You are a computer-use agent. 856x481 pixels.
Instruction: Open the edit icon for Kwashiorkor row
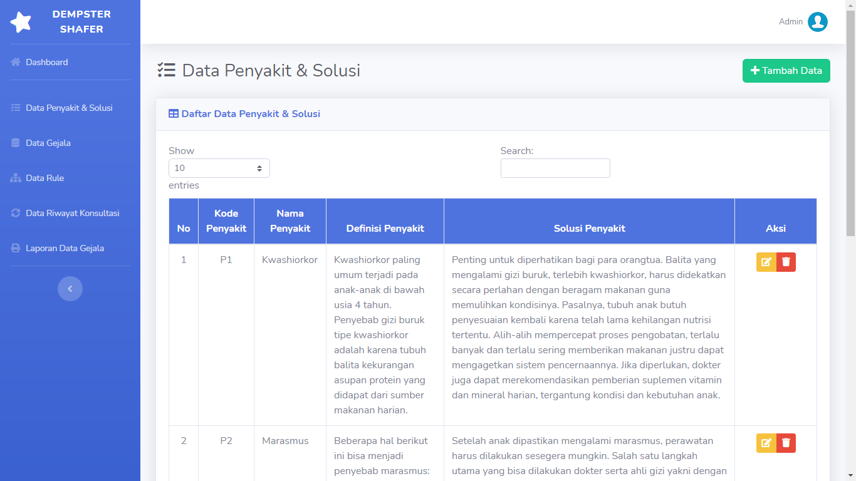point(766,262)
